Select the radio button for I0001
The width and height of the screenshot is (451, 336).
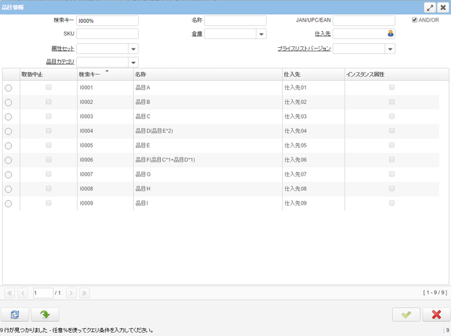[x=8, y=88]
